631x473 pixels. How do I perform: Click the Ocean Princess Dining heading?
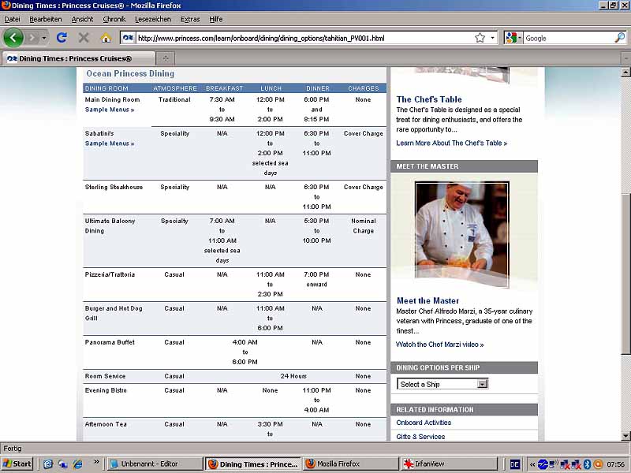(130, 73)
